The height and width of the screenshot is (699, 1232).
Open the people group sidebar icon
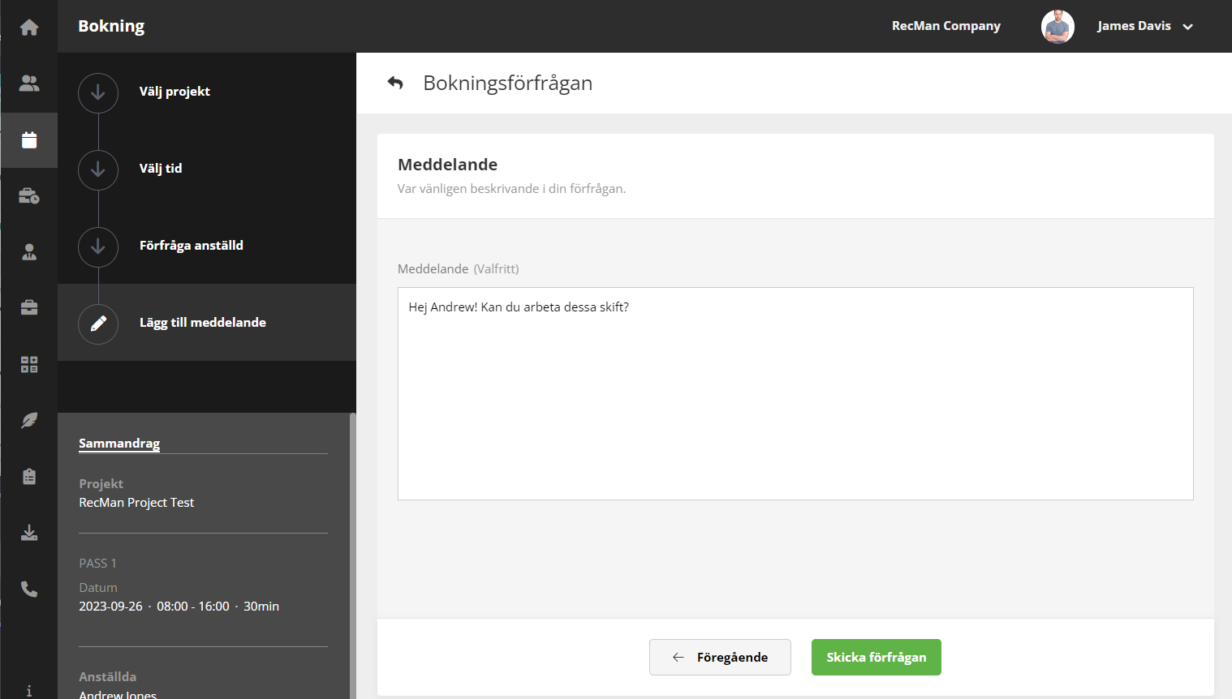[x=29, y=84]
